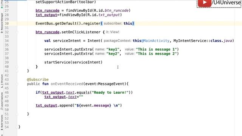The image size is (242, 136).
Task: Click the fold marker at line 51
Action: (17, 114)
